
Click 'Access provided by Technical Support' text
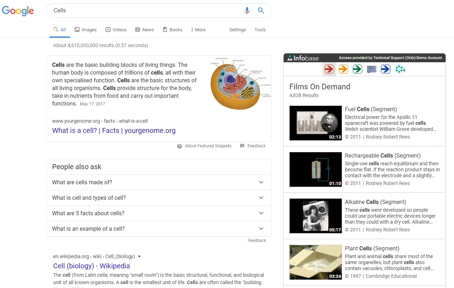point(390,58)
